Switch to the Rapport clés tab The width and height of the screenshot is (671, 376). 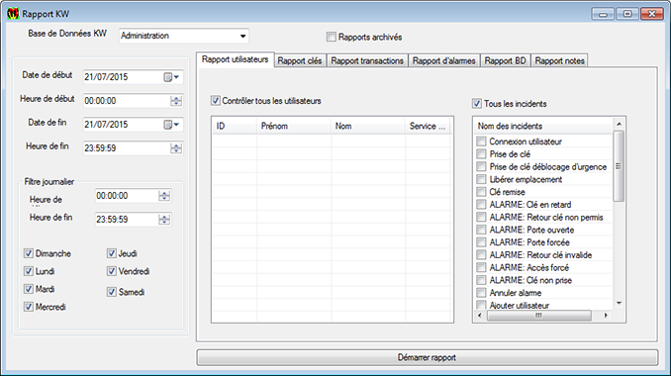(x=300, y=60)
